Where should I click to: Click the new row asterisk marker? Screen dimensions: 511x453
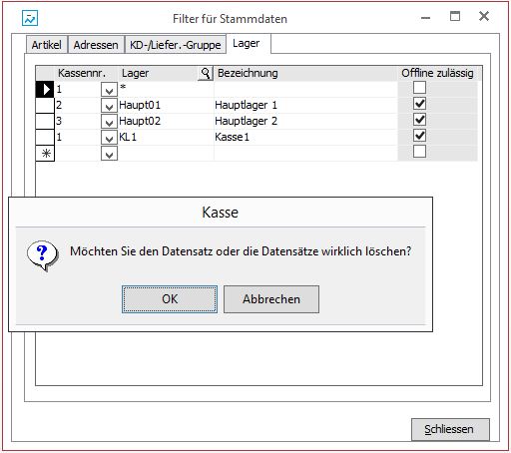(x=45, y=154)
